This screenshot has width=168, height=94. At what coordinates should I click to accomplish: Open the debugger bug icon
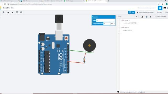coord(151,17)
